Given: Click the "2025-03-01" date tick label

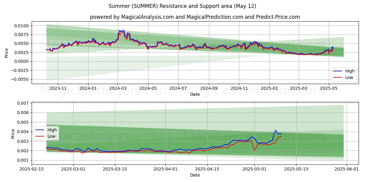Looking at the screenshot, I should point(73,169).
